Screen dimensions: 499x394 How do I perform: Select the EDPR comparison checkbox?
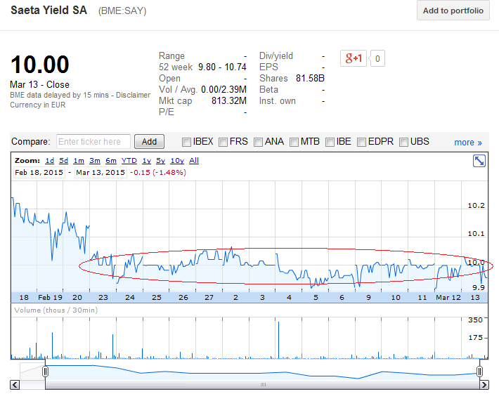(361, 142)
